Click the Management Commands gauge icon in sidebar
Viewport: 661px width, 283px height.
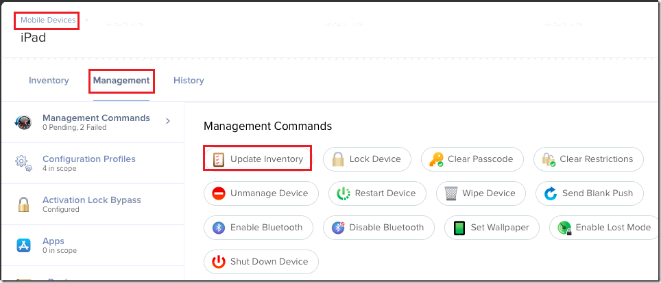click(x=23, y=122)
